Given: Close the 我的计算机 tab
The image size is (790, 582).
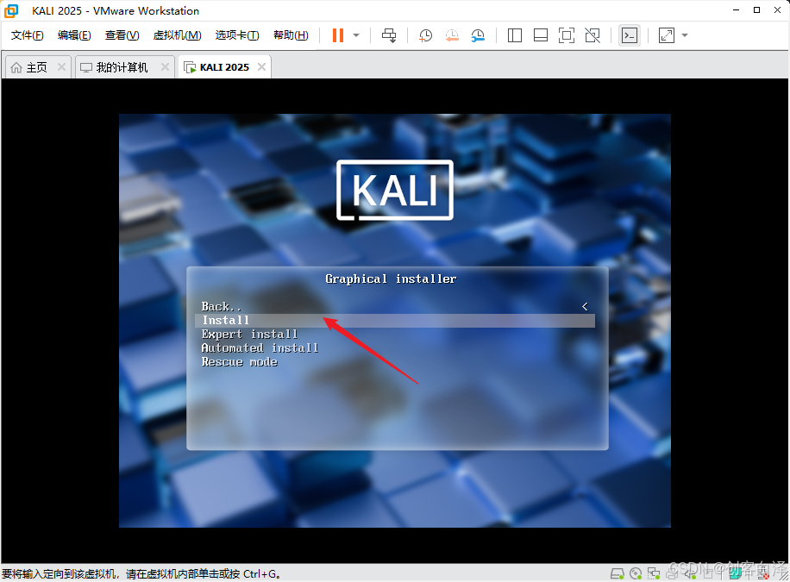Looking at the screenshot, I should coord(165,67).
